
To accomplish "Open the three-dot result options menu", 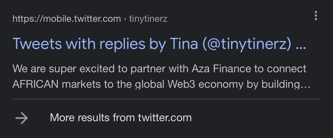I will tap(316, 16).
